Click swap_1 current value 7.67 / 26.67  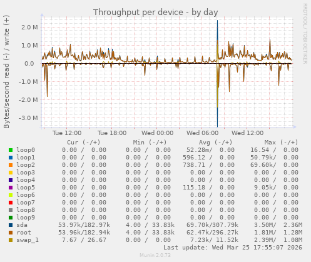point(84,240)
